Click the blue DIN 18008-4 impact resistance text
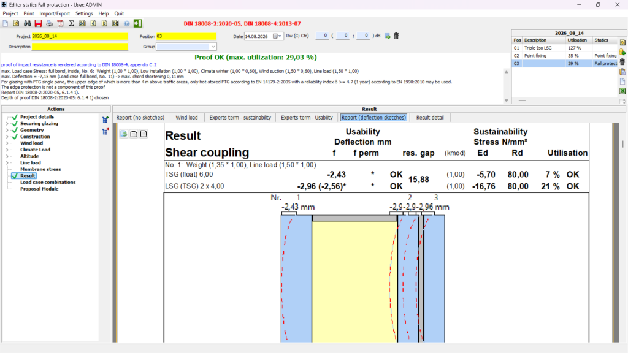This screenshot has width=628, height=353. click(79, 64)
